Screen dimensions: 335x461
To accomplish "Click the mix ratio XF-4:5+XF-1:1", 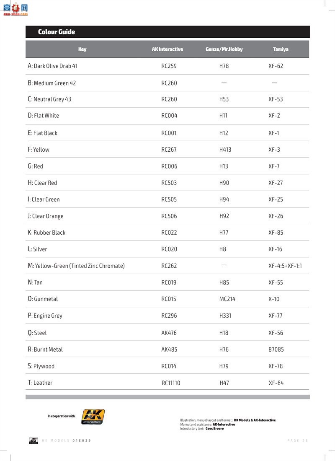I will pos(285,266).
